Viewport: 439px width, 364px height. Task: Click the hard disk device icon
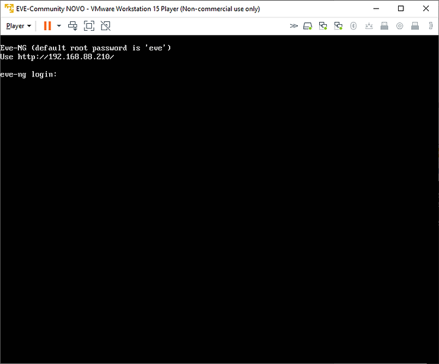tap(307, 26)
